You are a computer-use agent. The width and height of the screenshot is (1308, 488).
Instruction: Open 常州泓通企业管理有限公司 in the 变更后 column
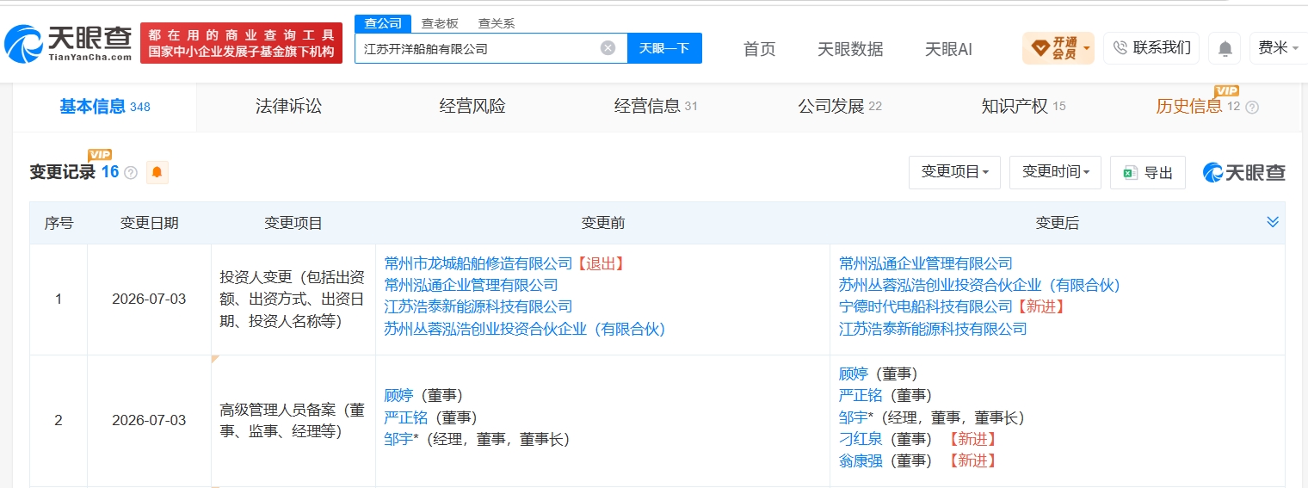coord(926,263)
